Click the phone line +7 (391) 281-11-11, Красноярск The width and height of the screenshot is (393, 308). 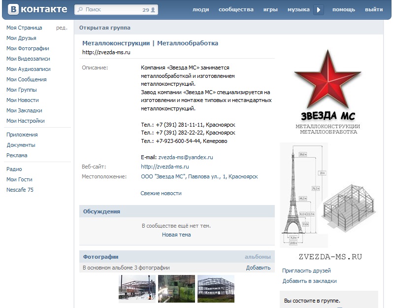[x=188, y=125]
